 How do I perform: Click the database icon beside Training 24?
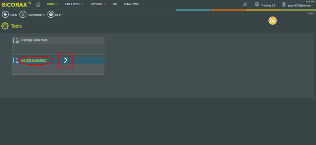pos(257,5)
